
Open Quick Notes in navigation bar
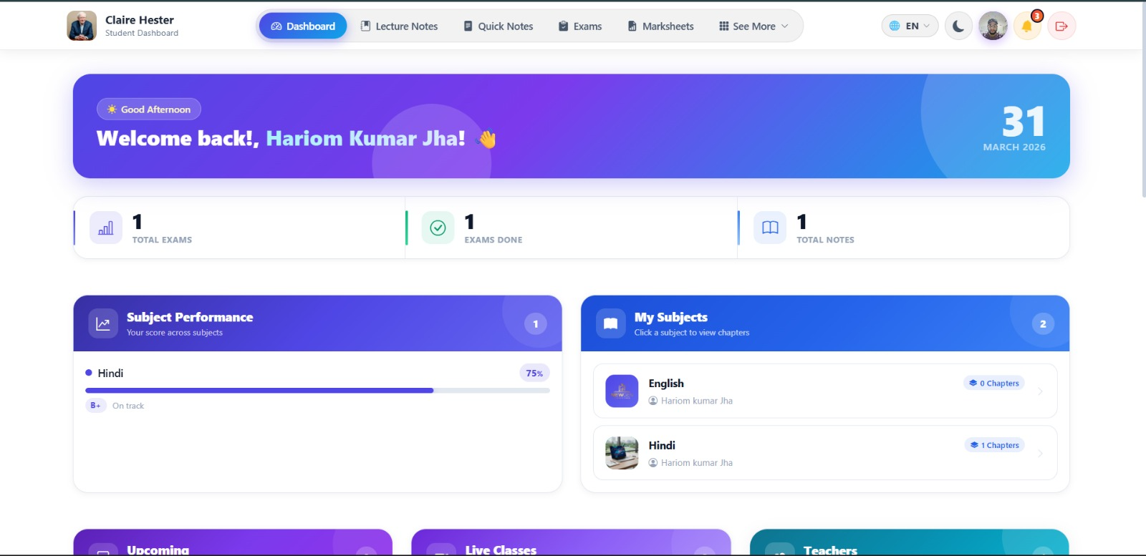click(x=499, y=26)
